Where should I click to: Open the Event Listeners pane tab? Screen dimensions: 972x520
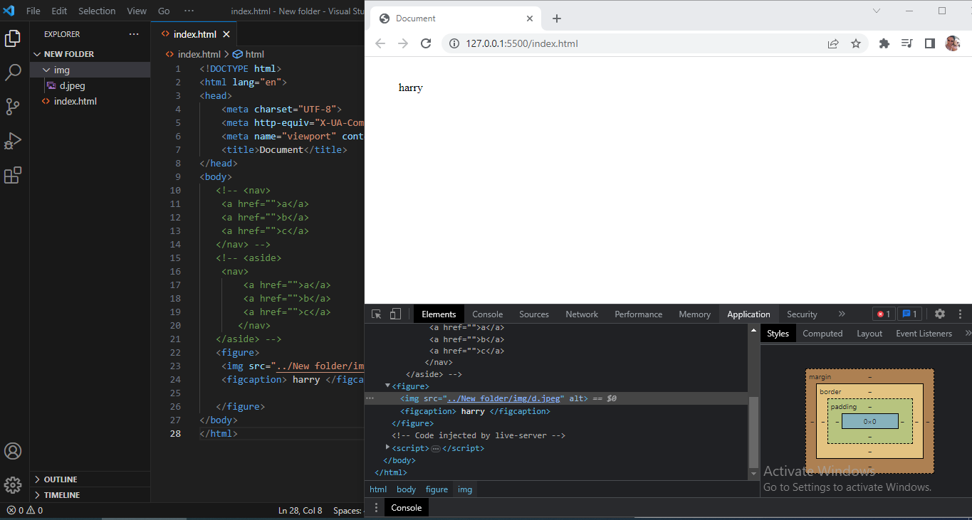pyautogui.click(x=924, y=334)
